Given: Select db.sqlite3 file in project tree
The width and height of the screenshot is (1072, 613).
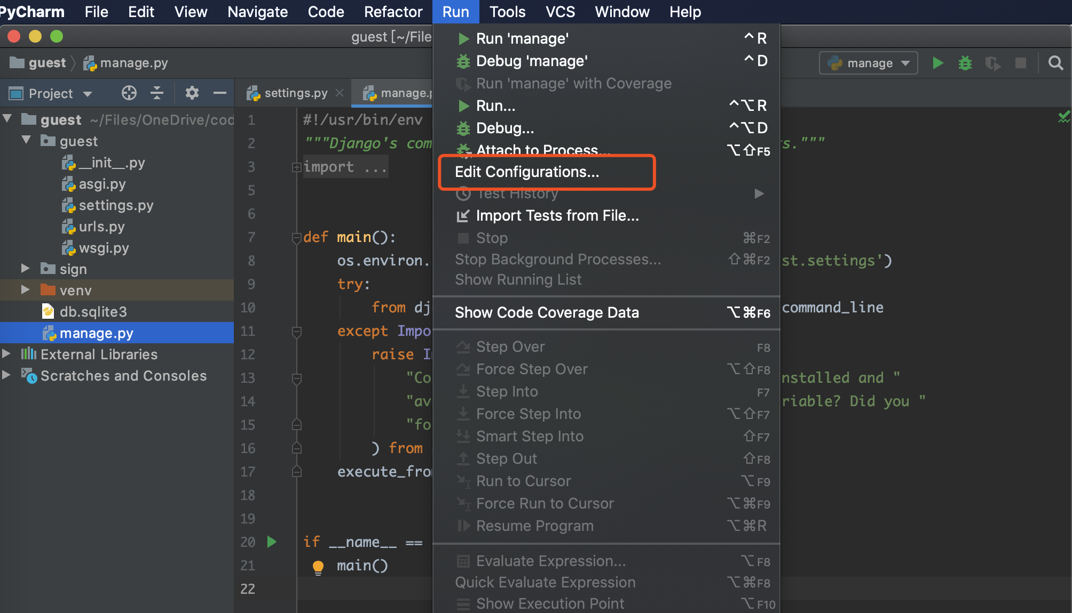Looking at the screenshot, I should coord(93,312).
